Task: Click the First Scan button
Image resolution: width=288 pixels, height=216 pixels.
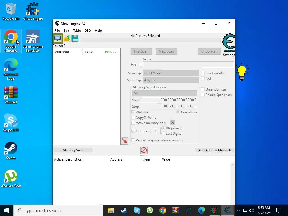Action: [141, 51]
